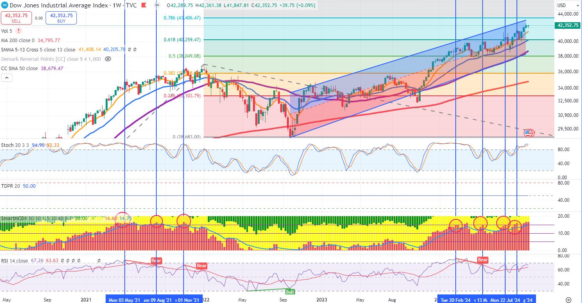Click the US flag economic event icon
The image size is (582, 303).
click(528, 133)
